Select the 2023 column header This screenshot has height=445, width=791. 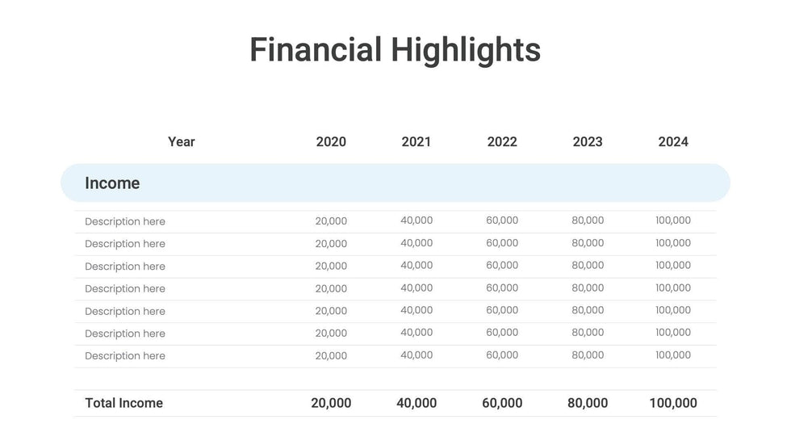point(588,141)
